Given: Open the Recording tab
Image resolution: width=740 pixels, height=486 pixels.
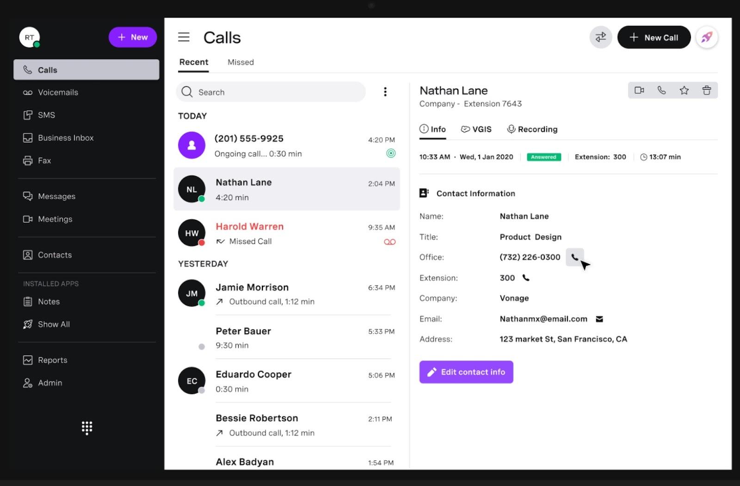Looking at the screenshot, I should 532,129.
